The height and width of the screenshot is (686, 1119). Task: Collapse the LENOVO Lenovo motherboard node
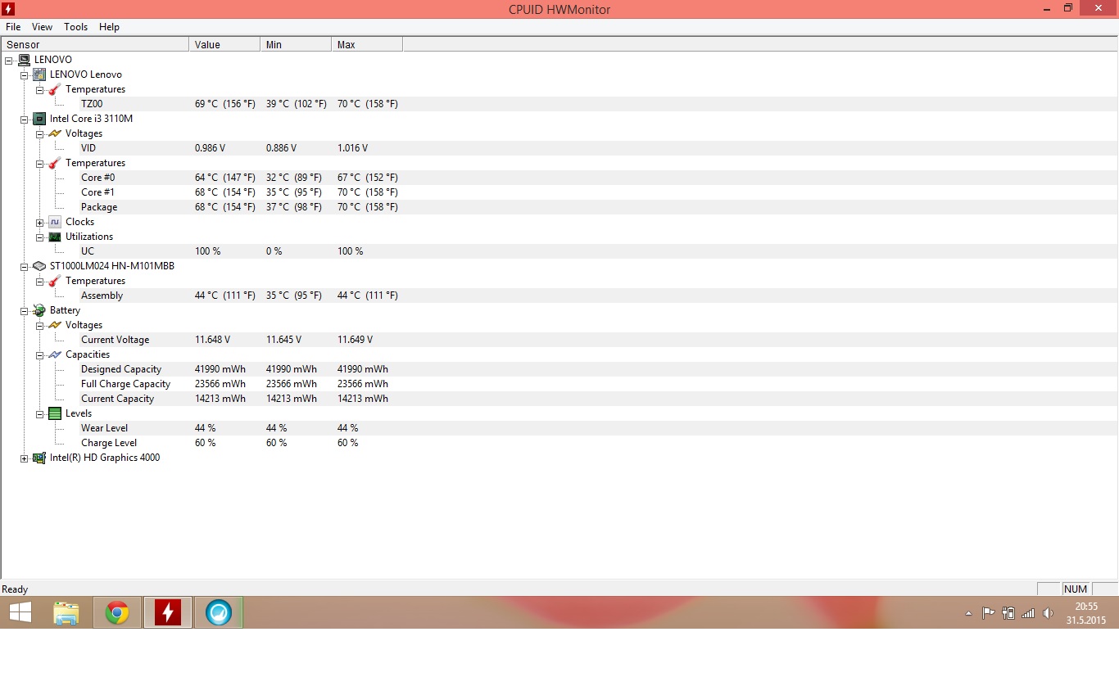25,74
